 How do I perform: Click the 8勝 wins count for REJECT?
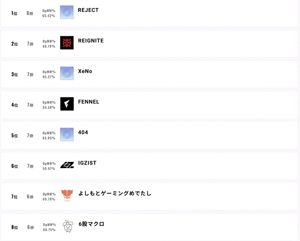[30, 13]
